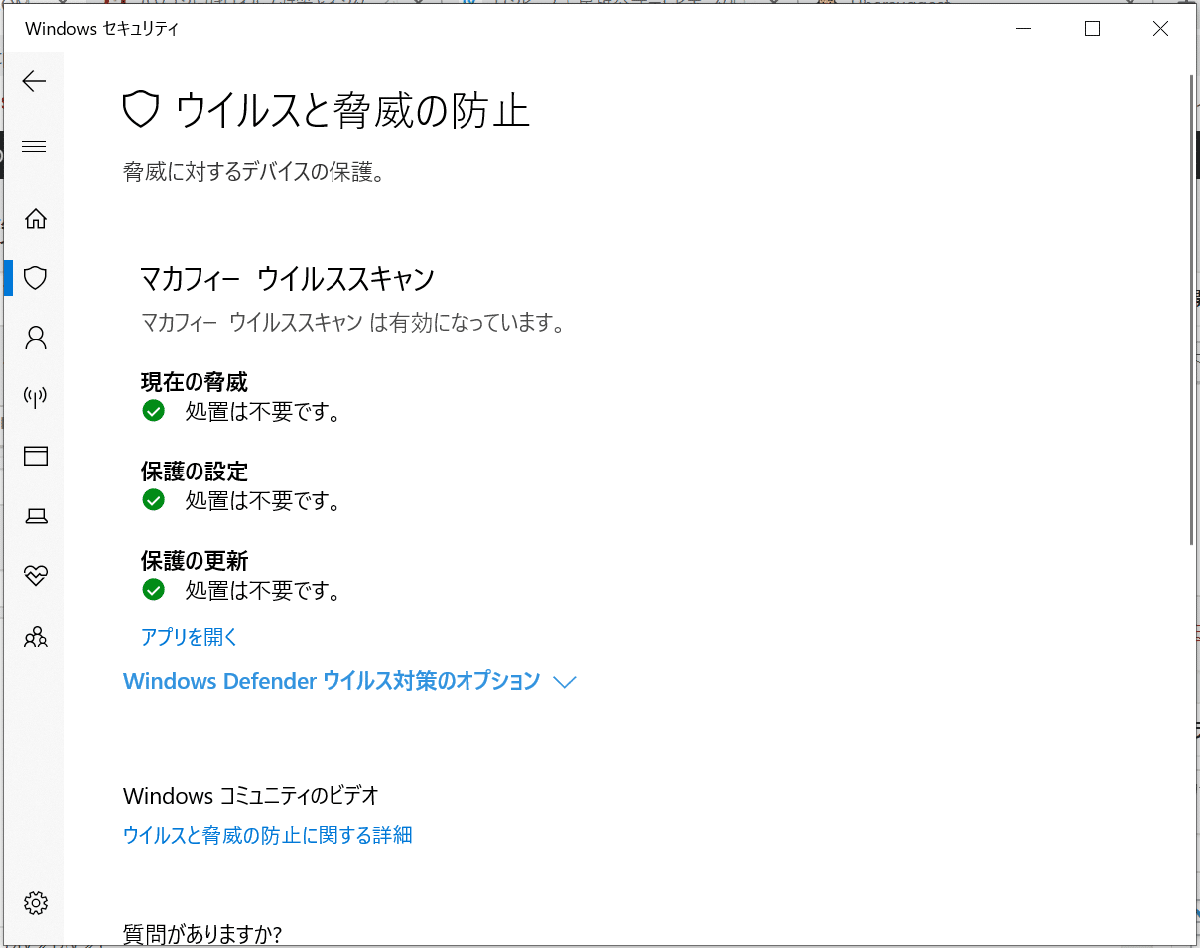Image resolution: width=1200 pixels, height=948 pixels.
Task: Go to the Home icon in sidebar
Action: coord(36,219)
